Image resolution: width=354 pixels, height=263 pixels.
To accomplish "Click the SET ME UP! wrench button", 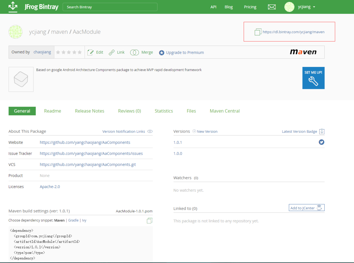I will (x=313, y=78).
